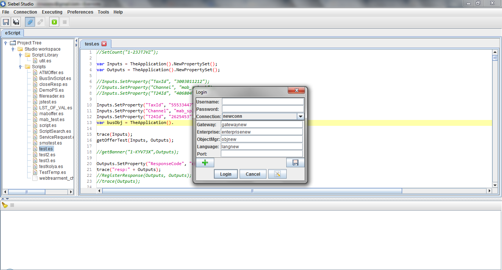Click the Project Tree root node icon

(x=13, y=43)
